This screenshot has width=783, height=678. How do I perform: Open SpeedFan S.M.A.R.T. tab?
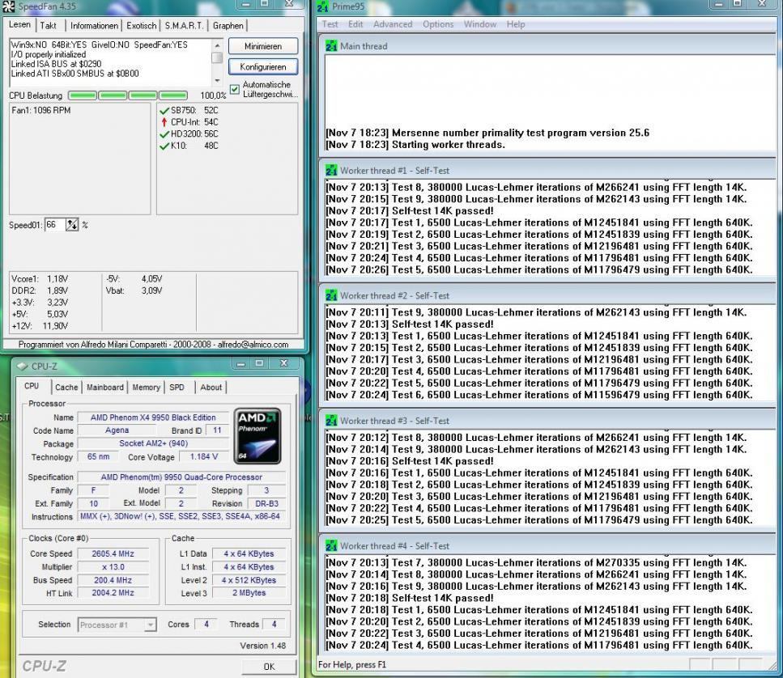click(185, 25)
